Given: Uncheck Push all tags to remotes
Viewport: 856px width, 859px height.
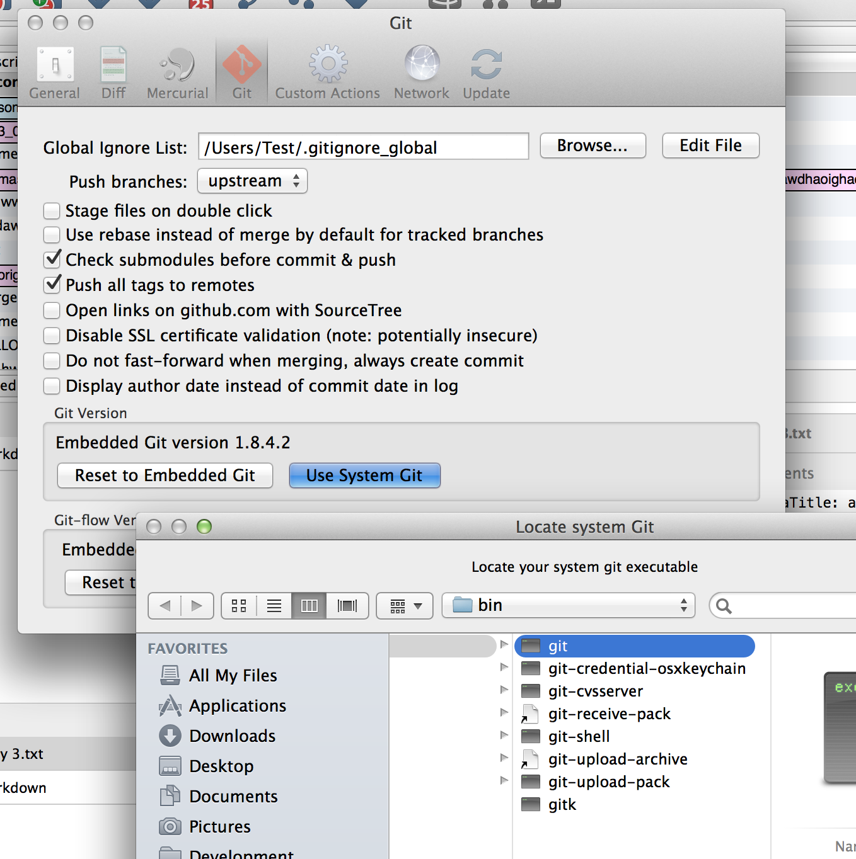Looking at the screenshot, I should (x=52, y=285).
